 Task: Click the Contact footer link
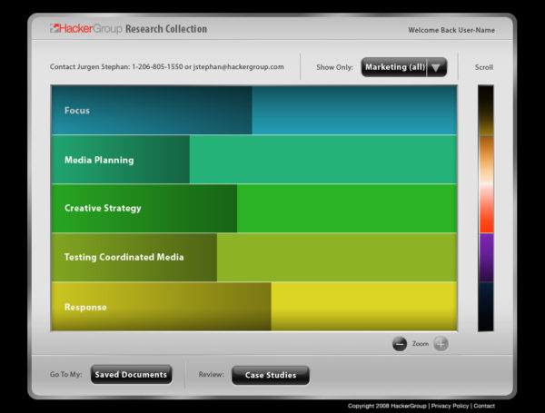tap(484, 406)
